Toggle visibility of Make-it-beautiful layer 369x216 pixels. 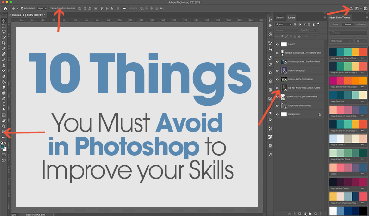[277, 71]
